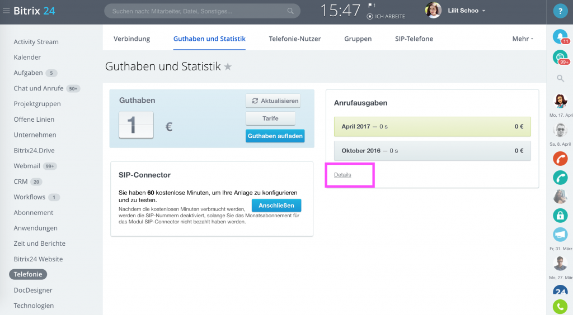Click the teal phone call icon
This screenshot has width=573, height=315.
[560, 178]
